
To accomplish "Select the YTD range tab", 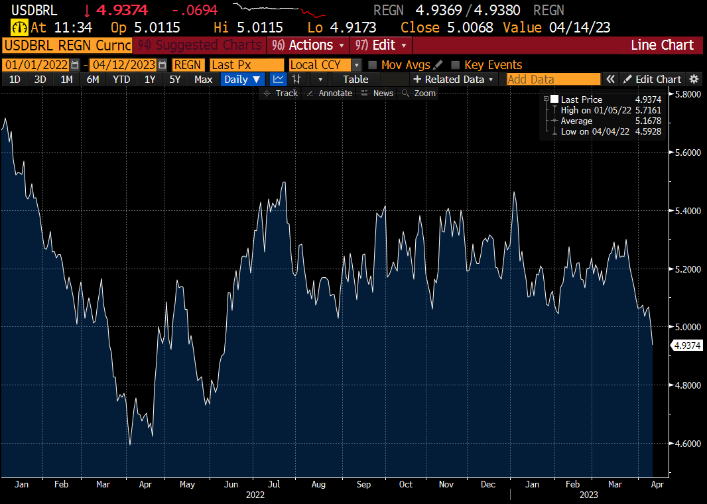I will [x=121, y=80].
